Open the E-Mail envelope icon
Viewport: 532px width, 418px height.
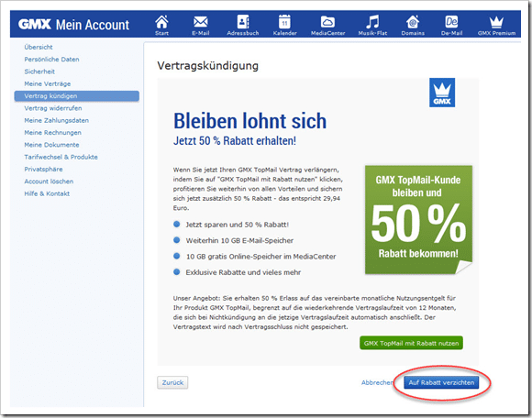(x=201, y=26)
